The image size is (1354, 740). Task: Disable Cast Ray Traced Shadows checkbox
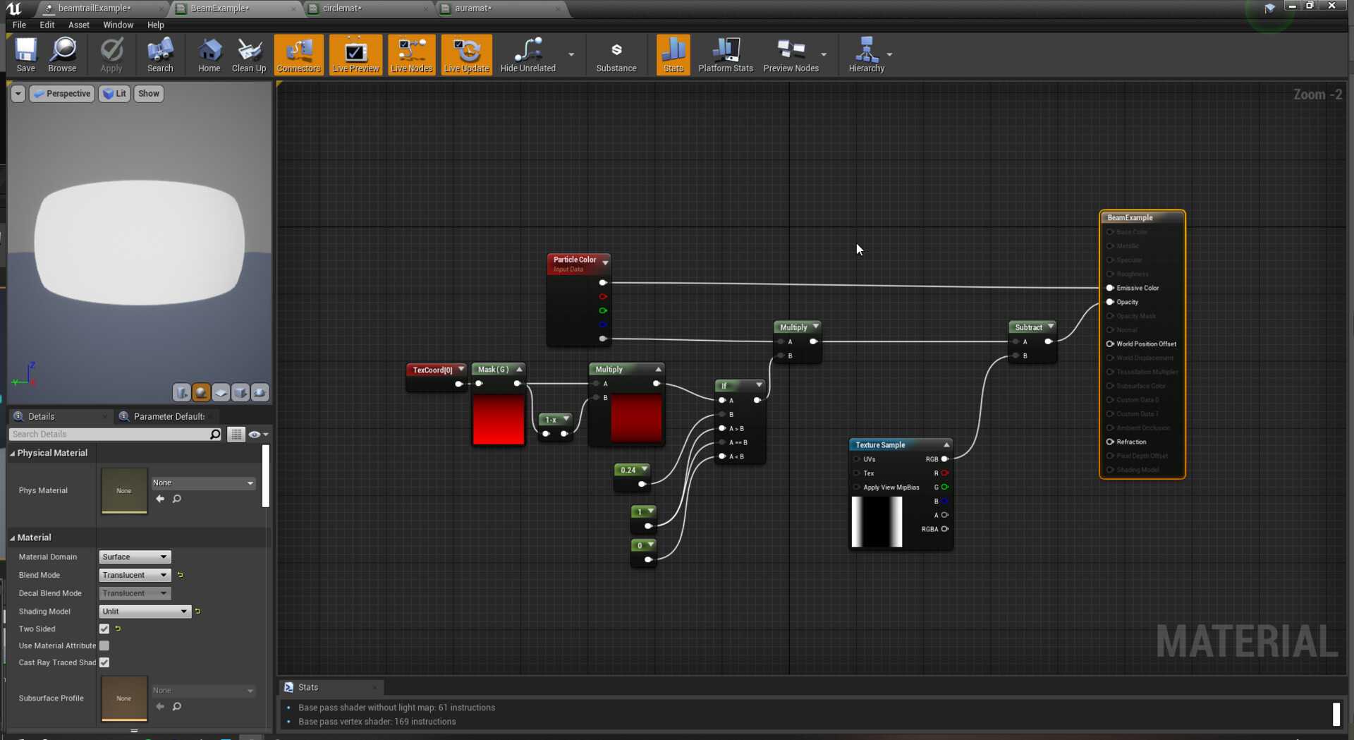(x=104, y=662)
